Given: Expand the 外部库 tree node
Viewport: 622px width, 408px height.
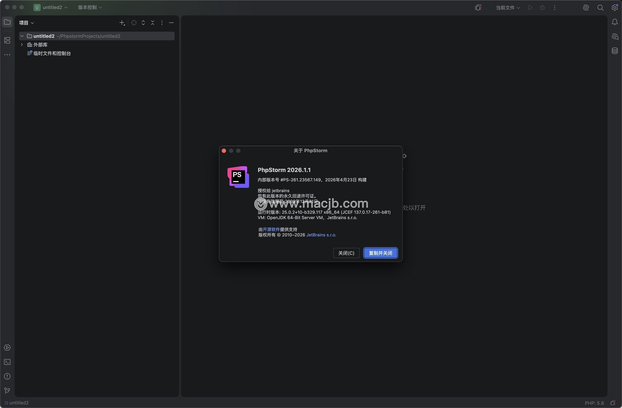Looking at the screenshot, I should tap(22, 45).
